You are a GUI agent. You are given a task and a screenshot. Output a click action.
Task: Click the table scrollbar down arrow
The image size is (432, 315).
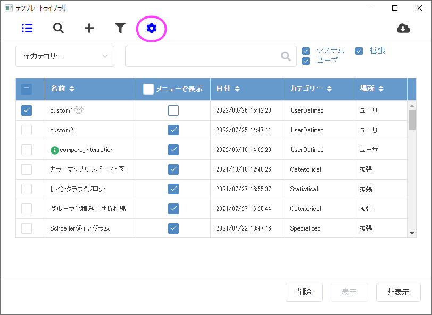pyautogui.click(x=412, y=233)
